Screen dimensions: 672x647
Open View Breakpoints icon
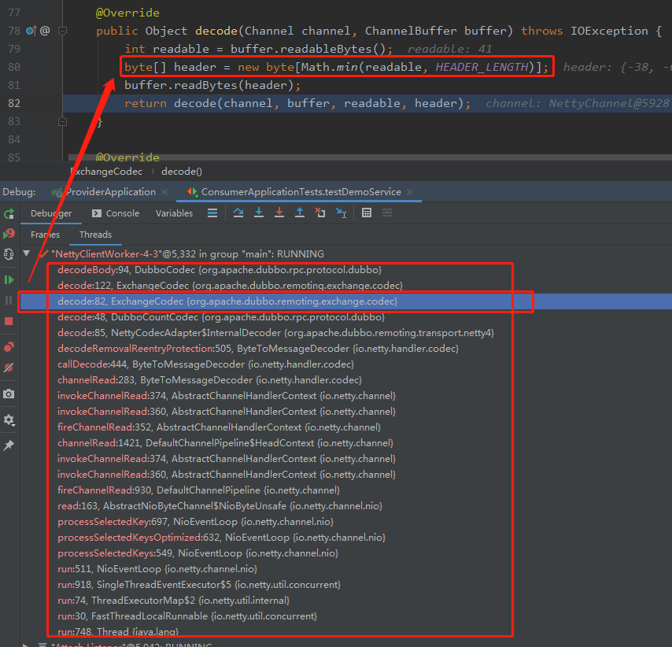pyautogui.click(x=9, y=347)
